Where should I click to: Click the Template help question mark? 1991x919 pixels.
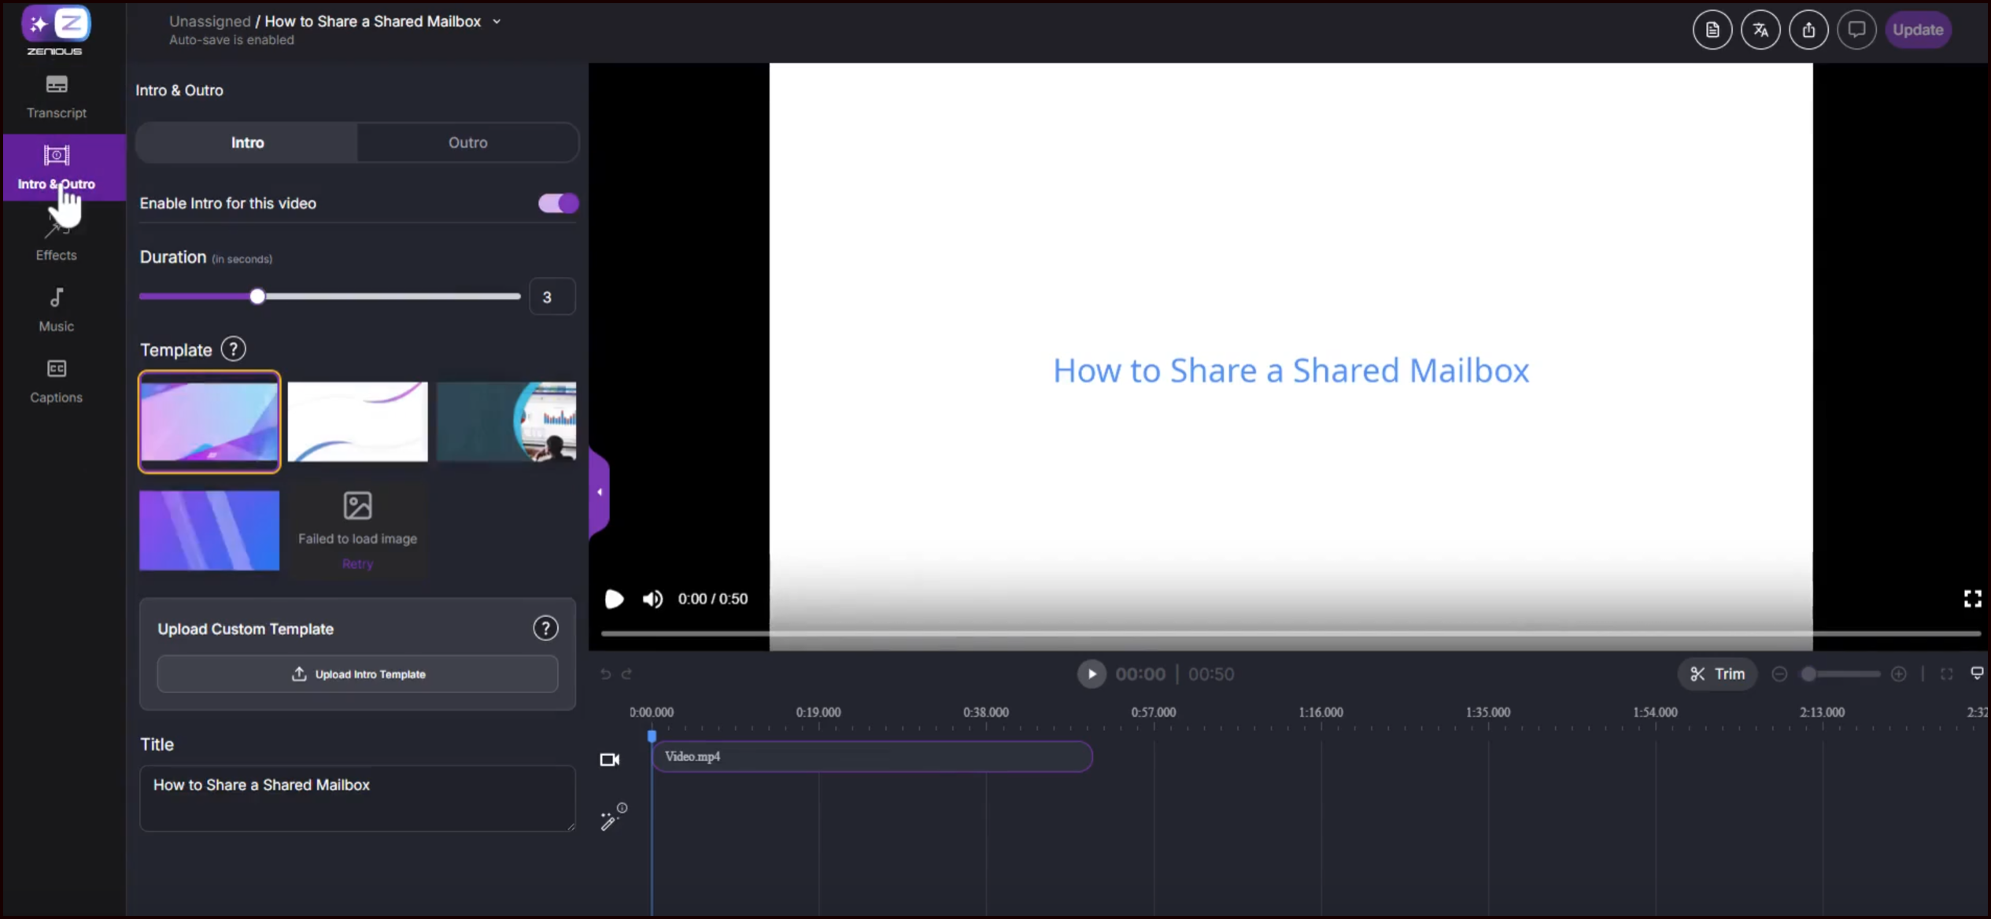(x=233, y=349)
